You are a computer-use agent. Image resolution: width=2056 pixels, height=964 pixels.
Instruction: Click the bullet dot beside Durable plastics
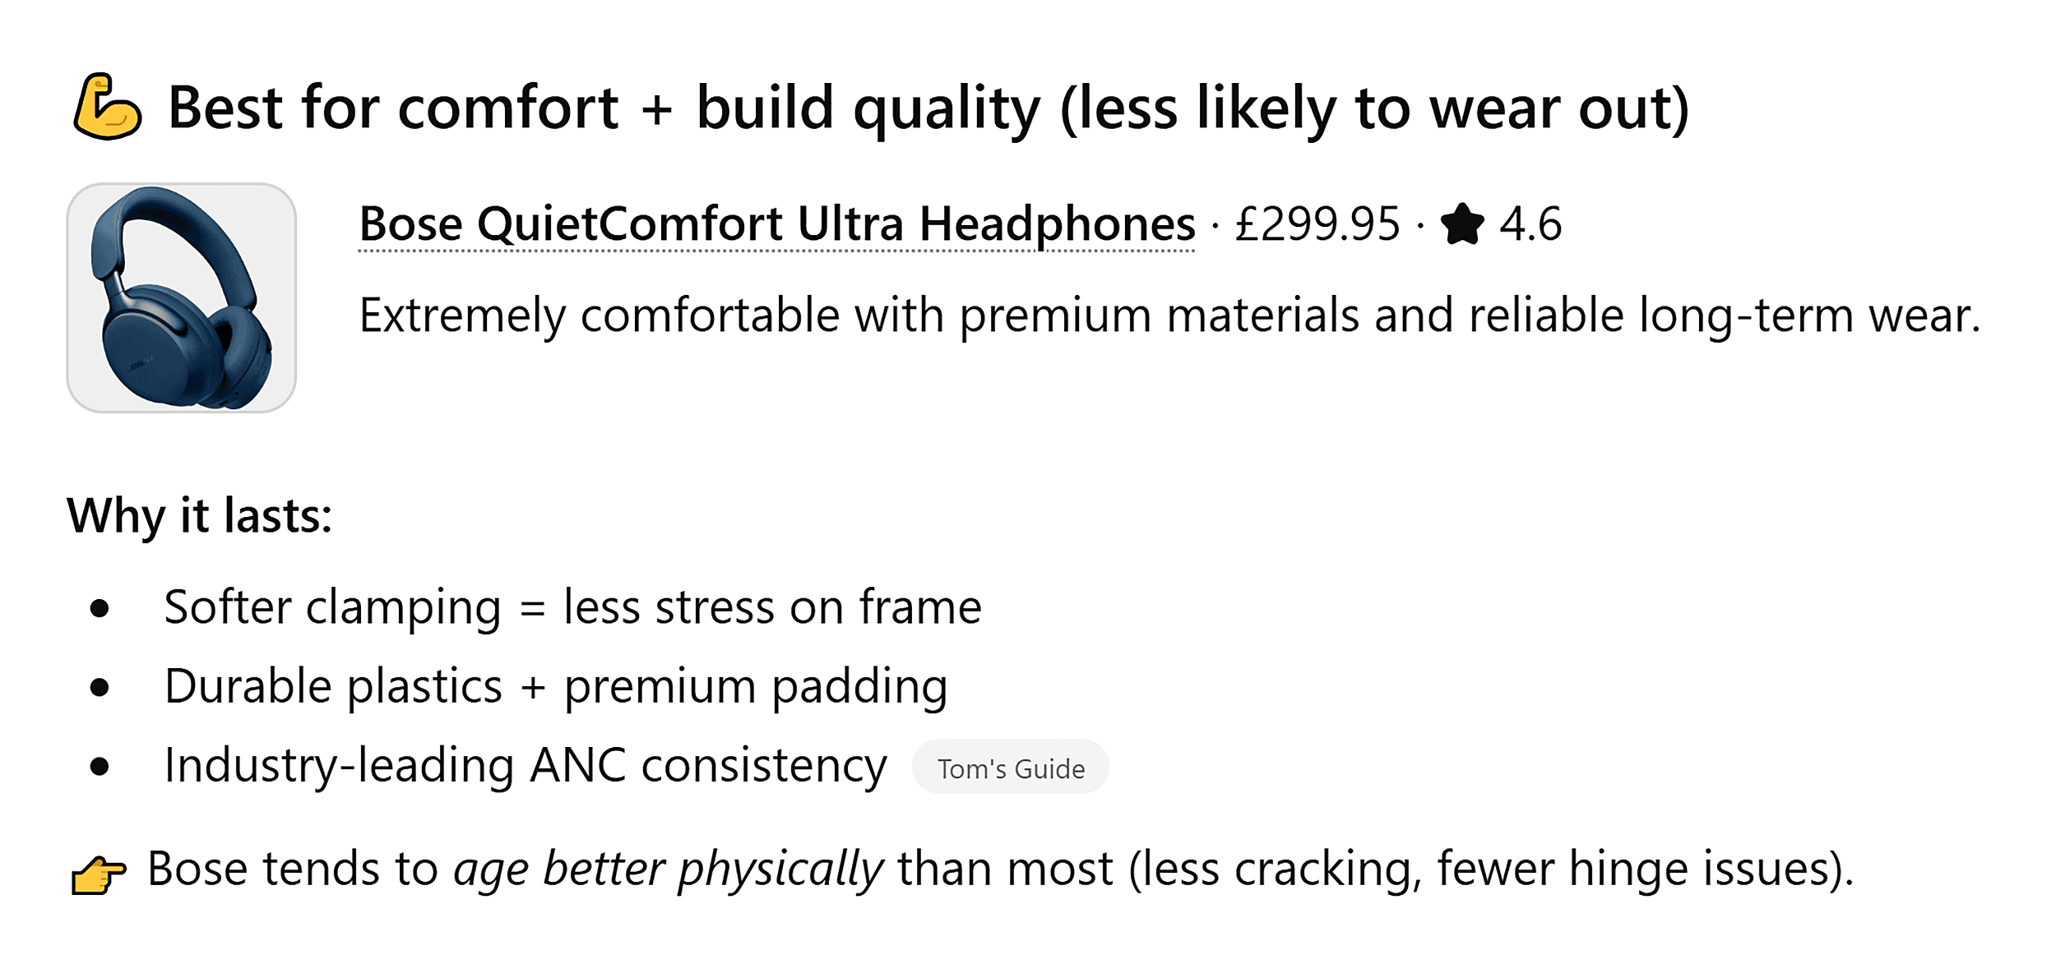(x=100, y=688)
